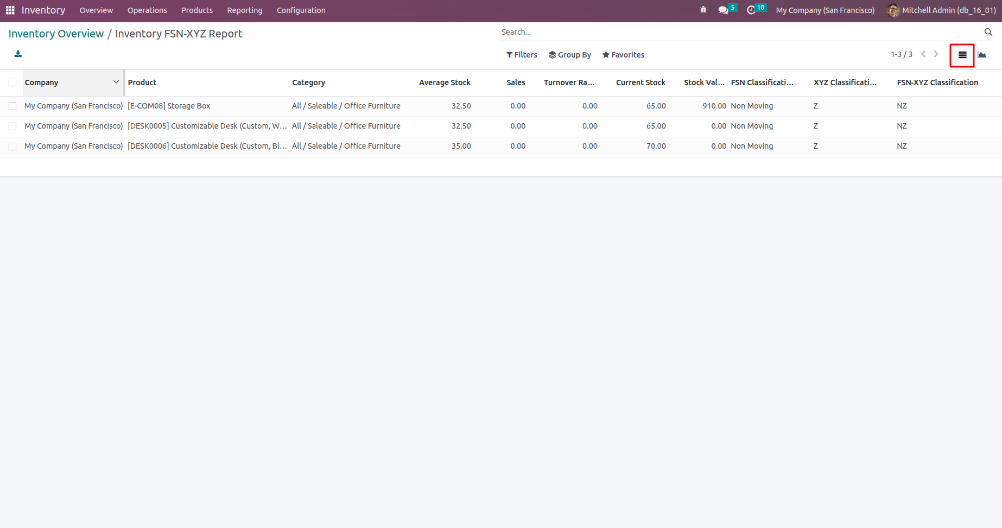Tick checkbox for DESK0006 row
1002x528 pixels.
(12, 147)
